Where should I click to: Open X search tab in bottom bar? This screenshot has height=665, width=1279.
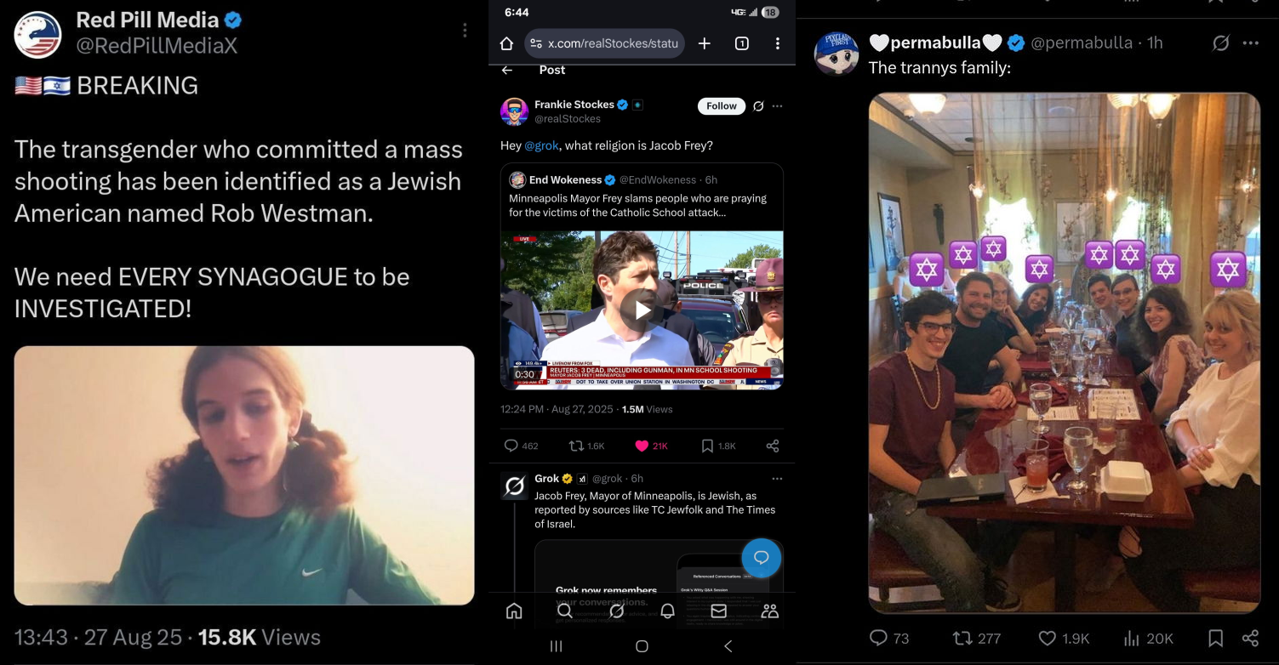[565, 611]
